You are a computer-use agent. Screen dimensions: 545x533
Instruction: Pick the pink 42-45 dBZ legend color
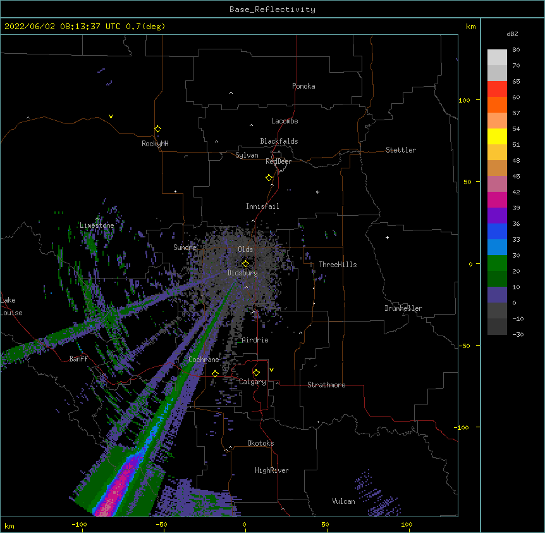pos(497,184)
